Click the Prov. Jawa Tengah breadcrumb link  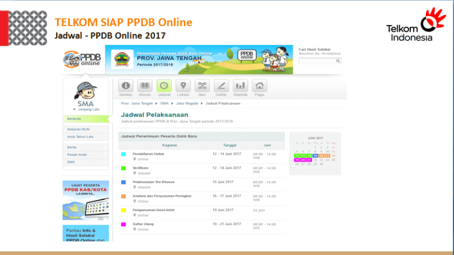point(137,103)
